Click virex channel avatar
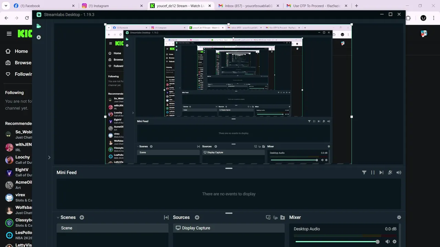 point(9,198)
